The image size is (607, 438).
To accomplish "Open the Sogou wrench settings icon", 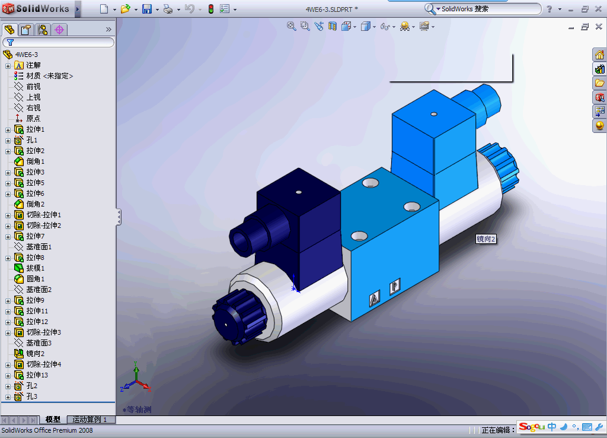I will (x=599, y=427).
